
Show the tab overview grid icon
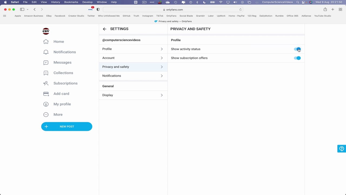(x=340, y=9)
